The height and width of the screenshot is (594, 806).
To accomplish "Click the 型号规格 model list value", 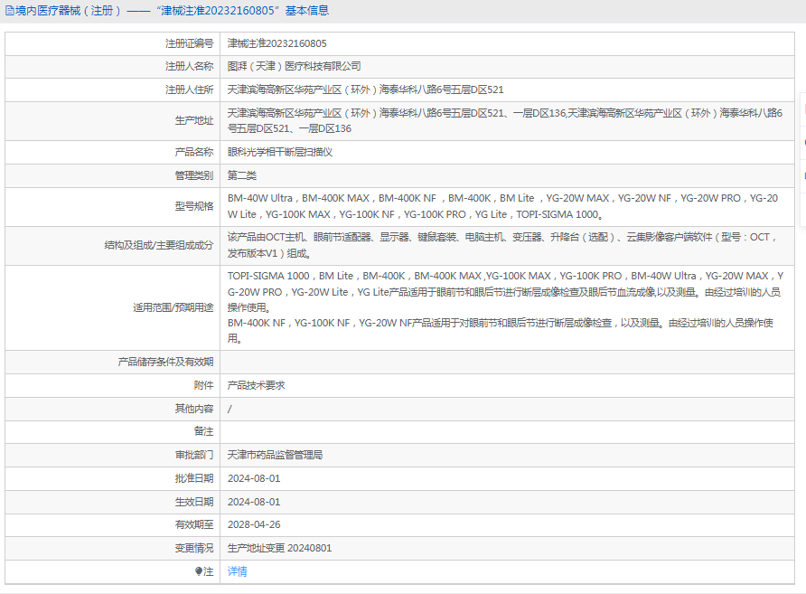I will [x=502, y=206].
